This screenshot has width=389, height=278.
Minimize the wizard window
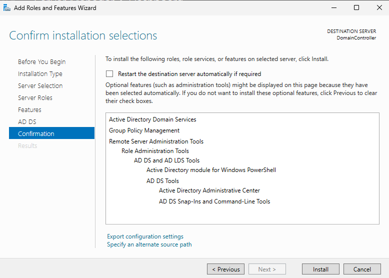point(333,7)
